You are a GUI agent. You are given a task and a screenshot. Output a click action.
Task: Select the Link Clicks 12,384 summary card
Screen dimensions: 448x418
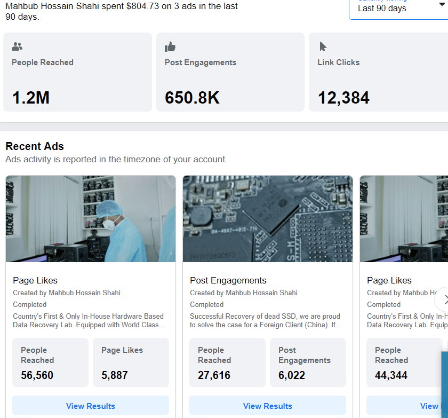pyautogui.click(x=378, y=72)
